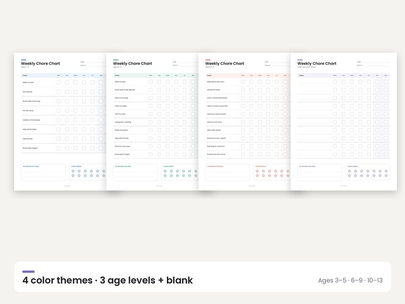
Task: Check Thursday box for 'Water the plants'
Action: tap(176, 130)
